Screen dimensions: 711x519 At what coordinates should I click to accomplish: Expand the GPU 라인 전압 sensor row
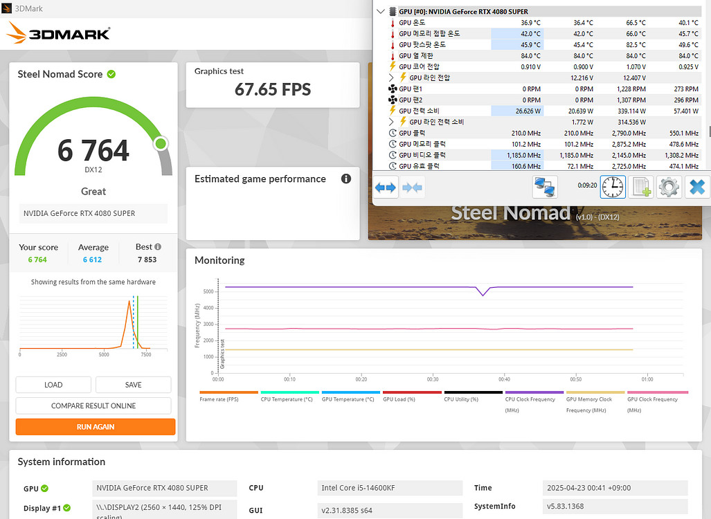click(x=391, y=78)
